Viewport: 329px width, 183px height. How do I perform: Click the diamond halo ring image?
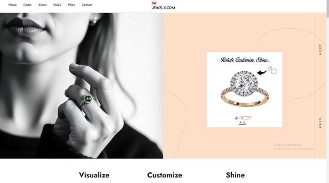(245, 89)
